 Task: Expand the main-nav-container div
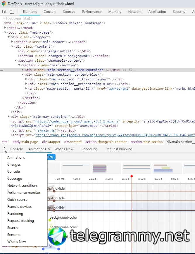point(8,116)
